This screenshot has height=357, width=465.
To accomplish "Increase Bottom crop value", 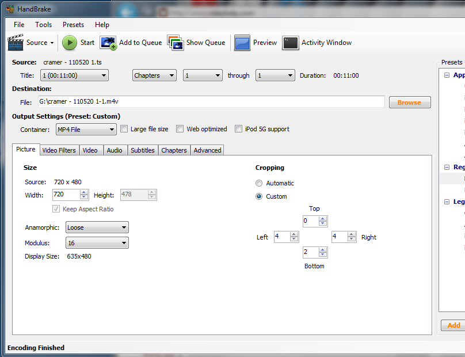I will pos(323,250).
